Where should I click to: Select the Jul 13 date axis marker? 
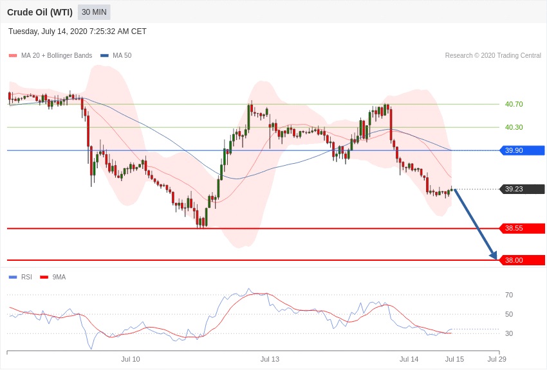270,359
